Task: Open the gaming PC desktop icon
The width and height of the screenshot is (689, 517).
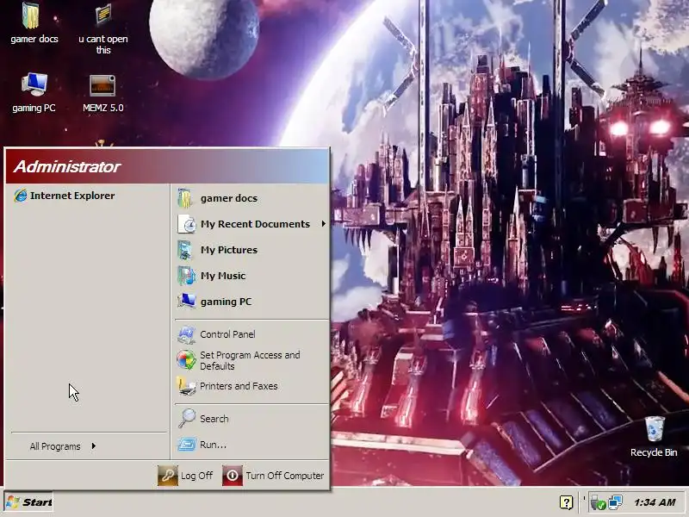Action: coord(34,84)
